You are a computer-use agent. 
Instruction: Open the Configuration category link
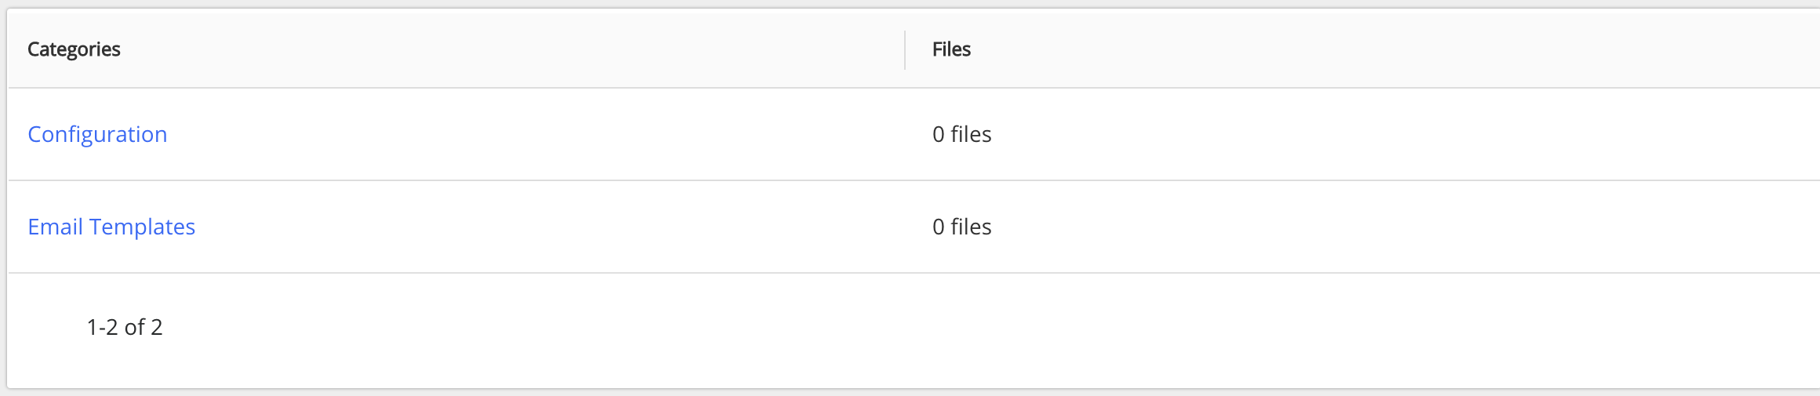point(97,134)
